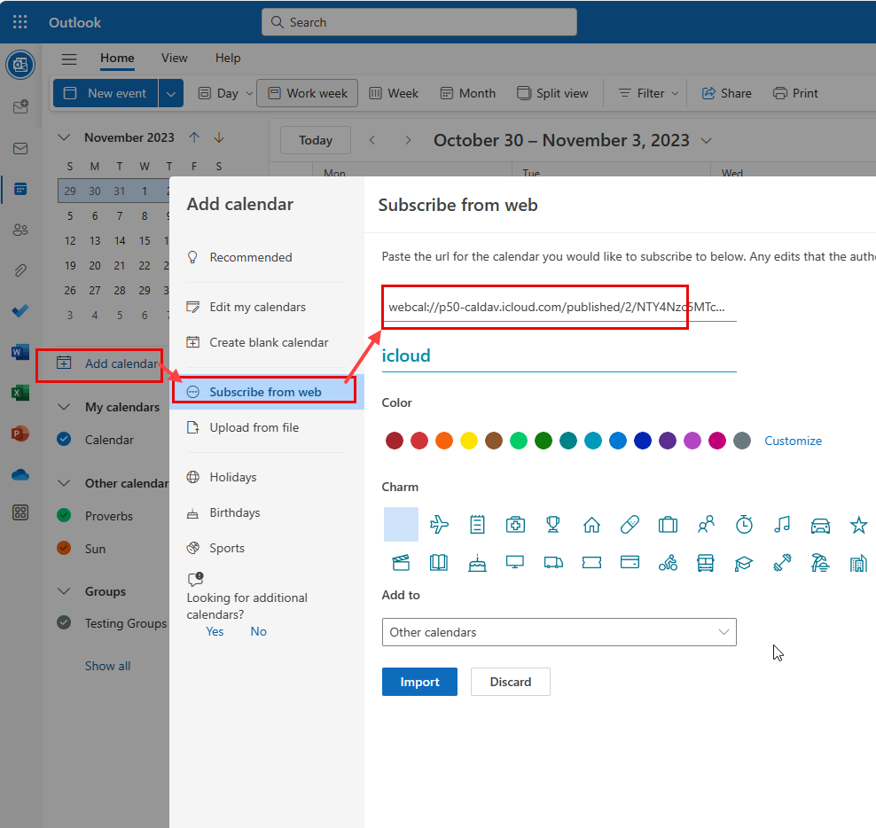
Task: Select the music note charm
Action: [782, 525]
